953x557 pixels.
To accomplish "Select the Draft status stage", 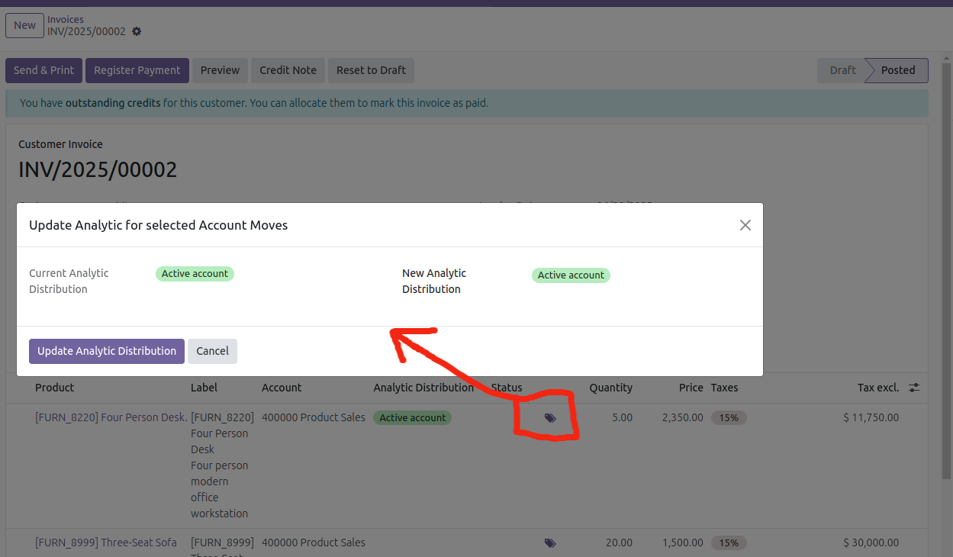I will pos(842,70).
